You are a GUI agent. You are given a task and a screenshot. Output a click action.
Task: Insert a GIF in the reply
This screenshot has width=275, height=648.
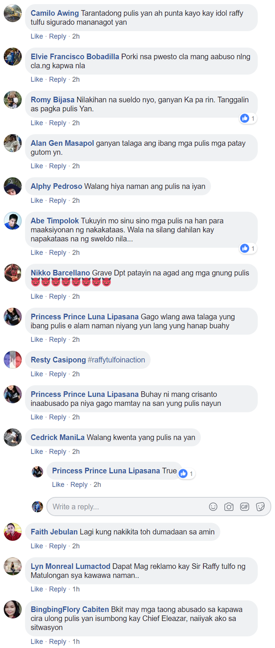coord(245,506)
